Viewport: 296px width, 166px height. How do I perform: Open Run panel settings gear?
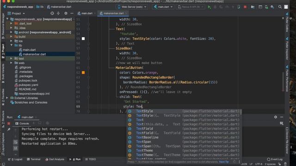click(276, 117)
